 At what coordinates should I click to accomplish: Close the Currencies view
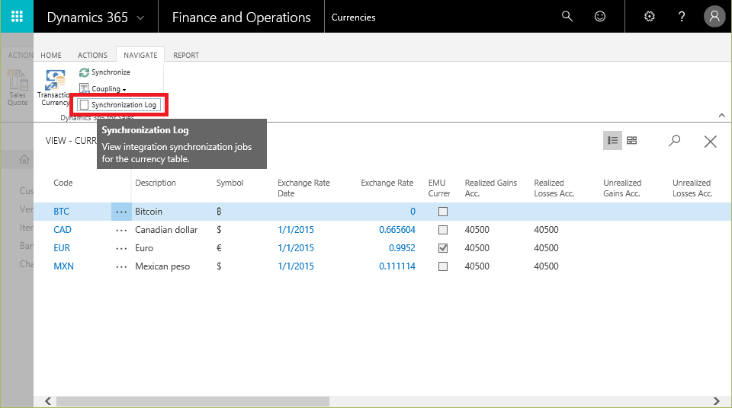click(710, 142)
